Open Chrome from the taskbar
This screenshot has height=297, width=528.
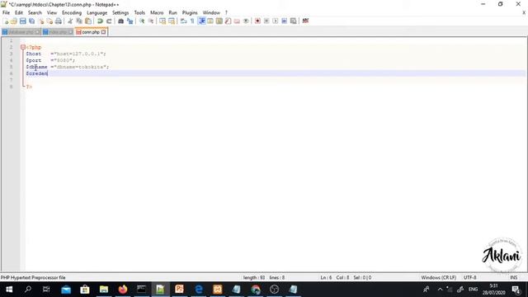256,290
